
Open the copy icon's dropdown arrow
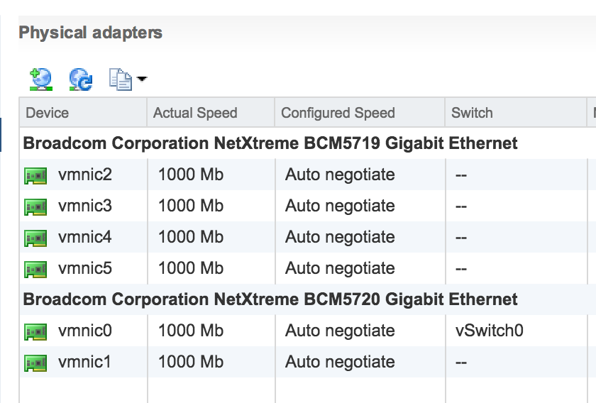point(142,79)
